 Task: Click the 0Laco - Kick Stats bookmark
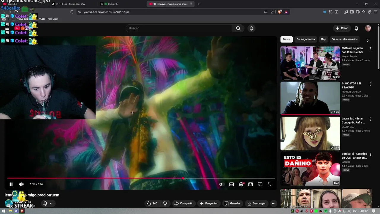coord(48,19)
